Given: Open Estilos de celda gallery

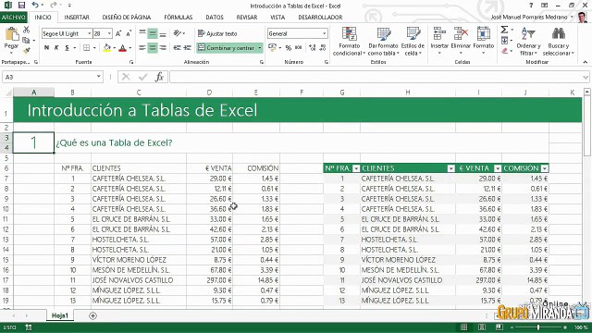Looking at the screenshot, I should pyautogui.click(x=413, y=42).
